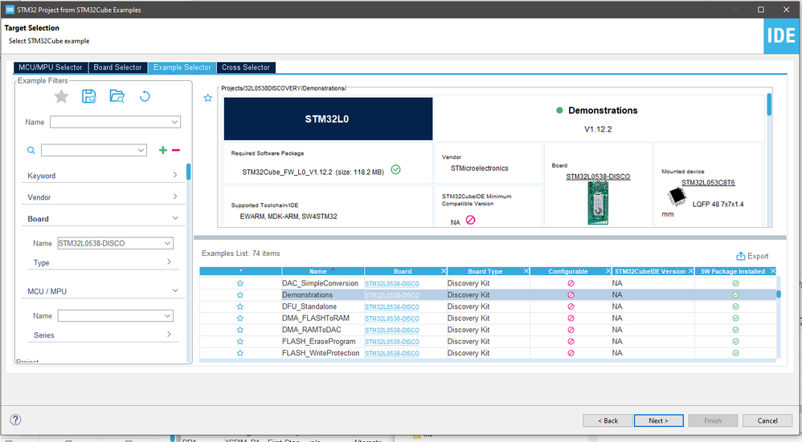The image size is (802, 442).
Task: Star the DFU_Standalone row
Action: coord(240,306)
